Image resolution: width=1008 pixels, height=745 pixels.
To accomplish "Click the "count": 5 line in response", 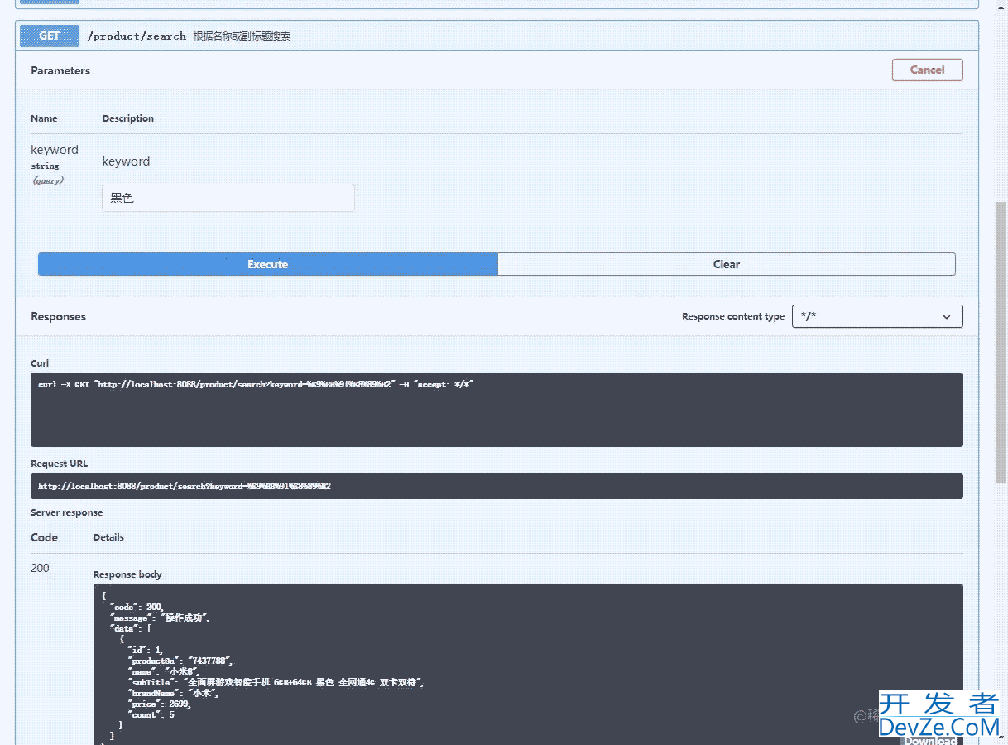I will click(x=151, y=714).
